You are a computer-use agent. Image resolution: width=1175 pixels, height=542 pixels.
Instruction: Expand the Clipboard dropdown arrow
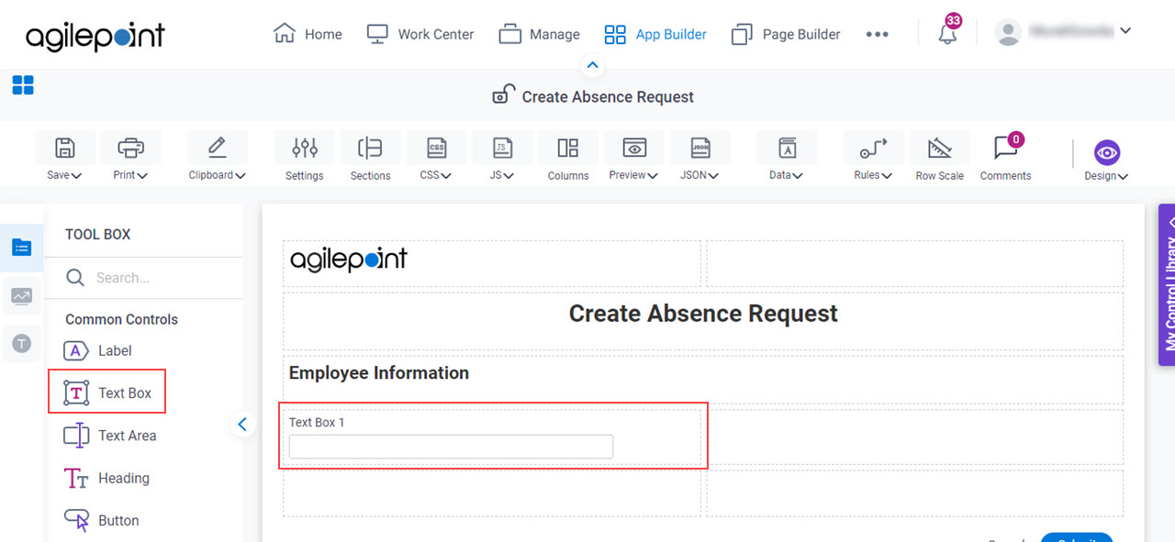pos(241,175)
